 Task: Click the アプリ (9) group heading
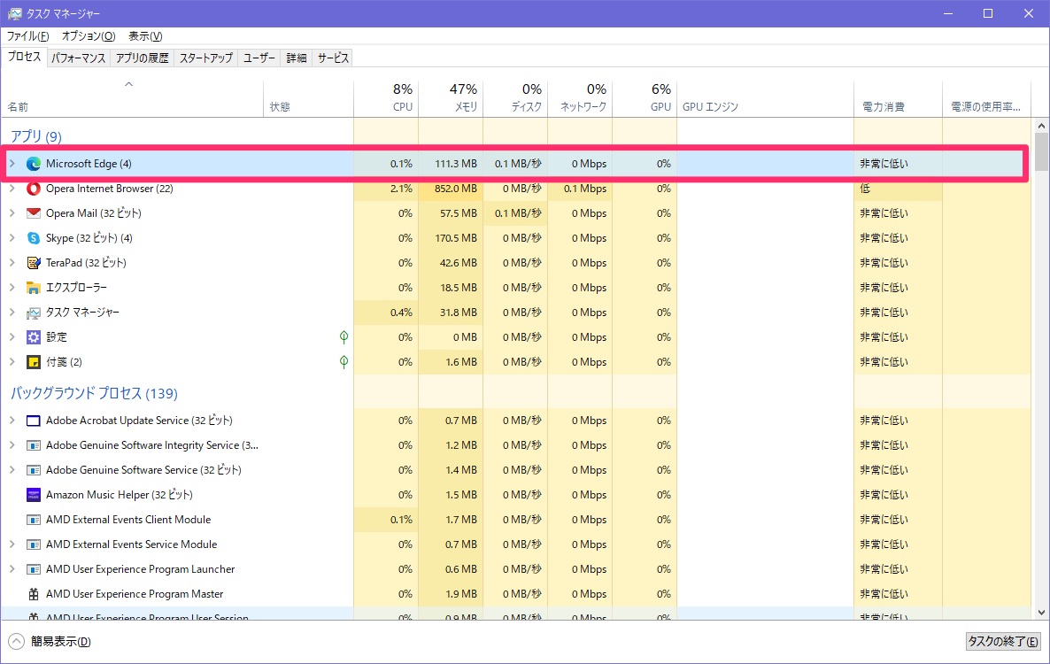[36, 135]
